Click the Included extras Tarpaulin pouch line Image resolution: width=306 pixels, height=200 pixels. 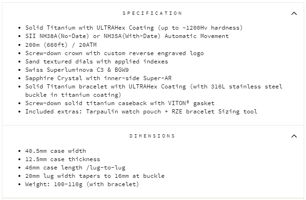click(x=141, y=111)
